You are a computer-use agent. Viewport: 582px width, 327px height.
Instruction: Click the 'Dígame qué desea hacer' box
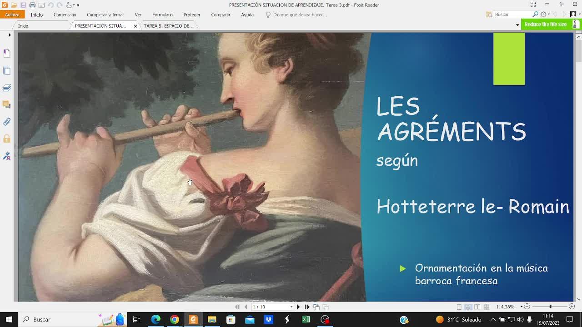point(296,15)
